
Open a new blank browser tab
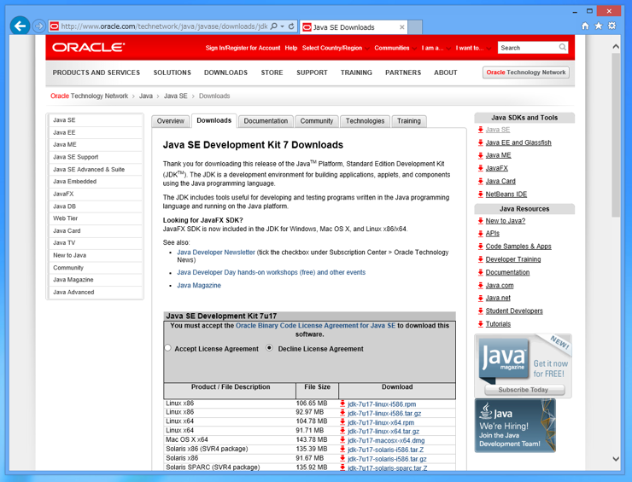coord(415,27)
